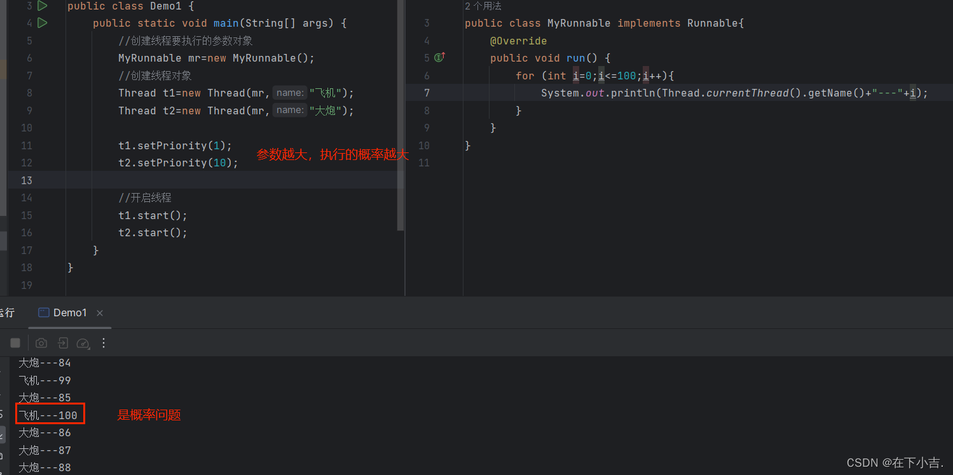Click the t1.setPriority(1) statement

tap(175, 145)
